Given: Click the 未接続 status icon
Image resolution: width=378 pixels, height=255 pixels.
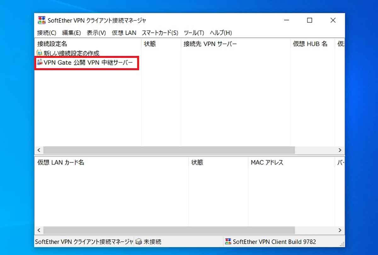Looking at the screenshot, I should tap(139, 242).
